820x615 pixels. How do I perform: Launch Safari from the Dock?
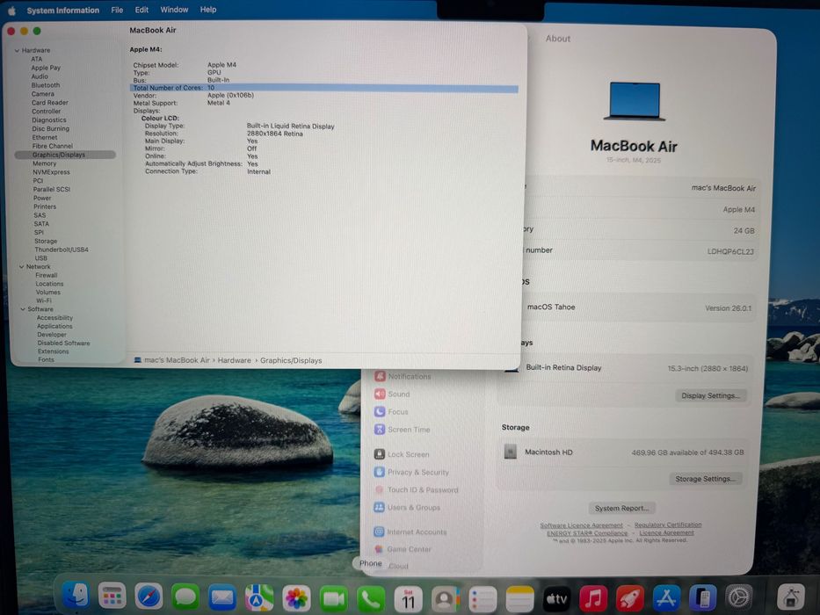coord(149,597)
